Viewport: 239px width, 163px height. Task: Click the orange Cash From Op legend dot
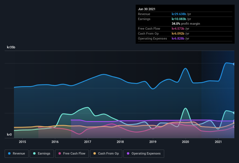point(95,153)
